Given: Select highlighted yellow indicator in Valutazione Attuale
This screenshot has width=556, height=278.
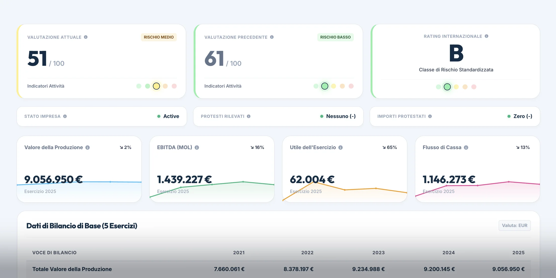Looking at the screenshot, I should pyautogui.click(x=156, y=86).
